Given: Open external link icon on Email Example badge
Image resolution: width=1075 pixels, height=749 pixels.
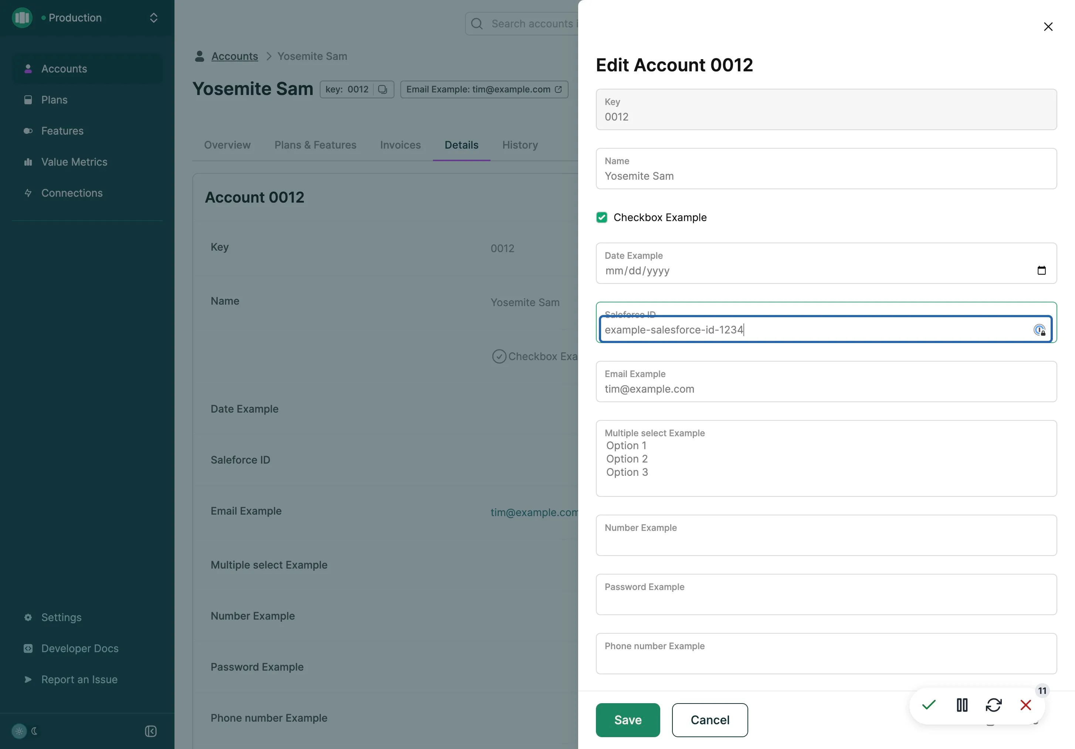Looking at the screenshot, I should pos(558,89).
